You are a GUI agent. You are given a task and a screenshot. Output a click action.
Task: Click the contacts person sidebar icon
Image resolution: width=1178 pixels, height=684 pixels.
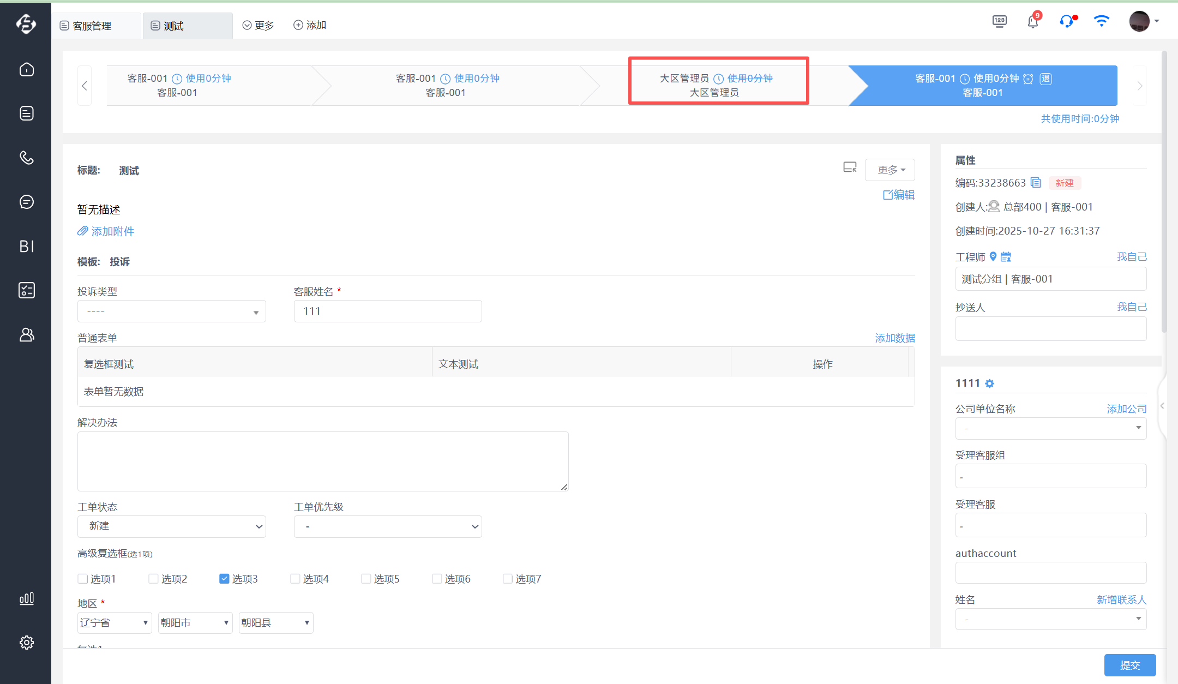pos(26,334)
